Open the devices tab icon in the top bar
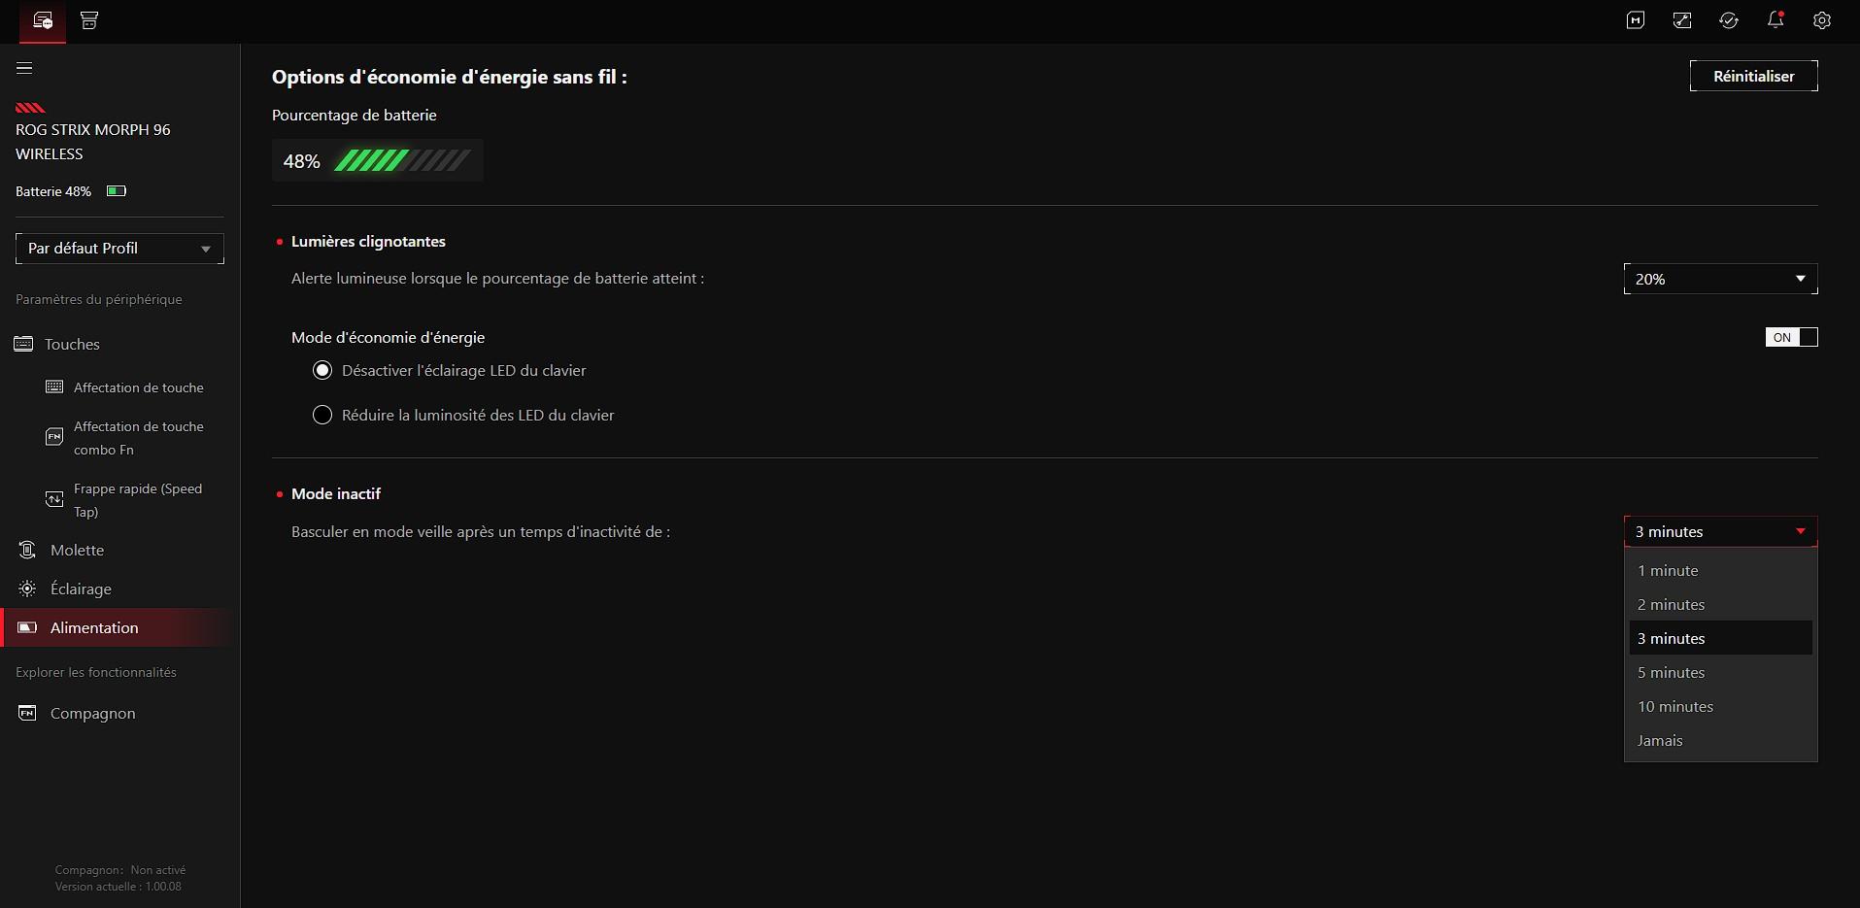 pos(43,20)
